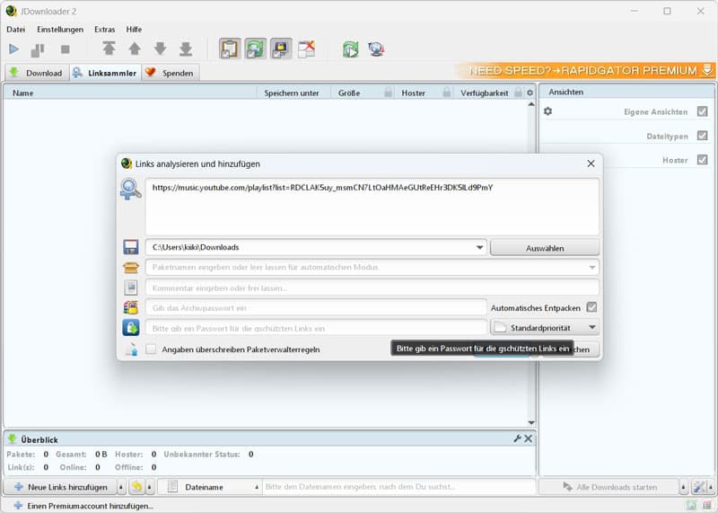
Task: Click the archive password icon
Action: click(131, 307)
